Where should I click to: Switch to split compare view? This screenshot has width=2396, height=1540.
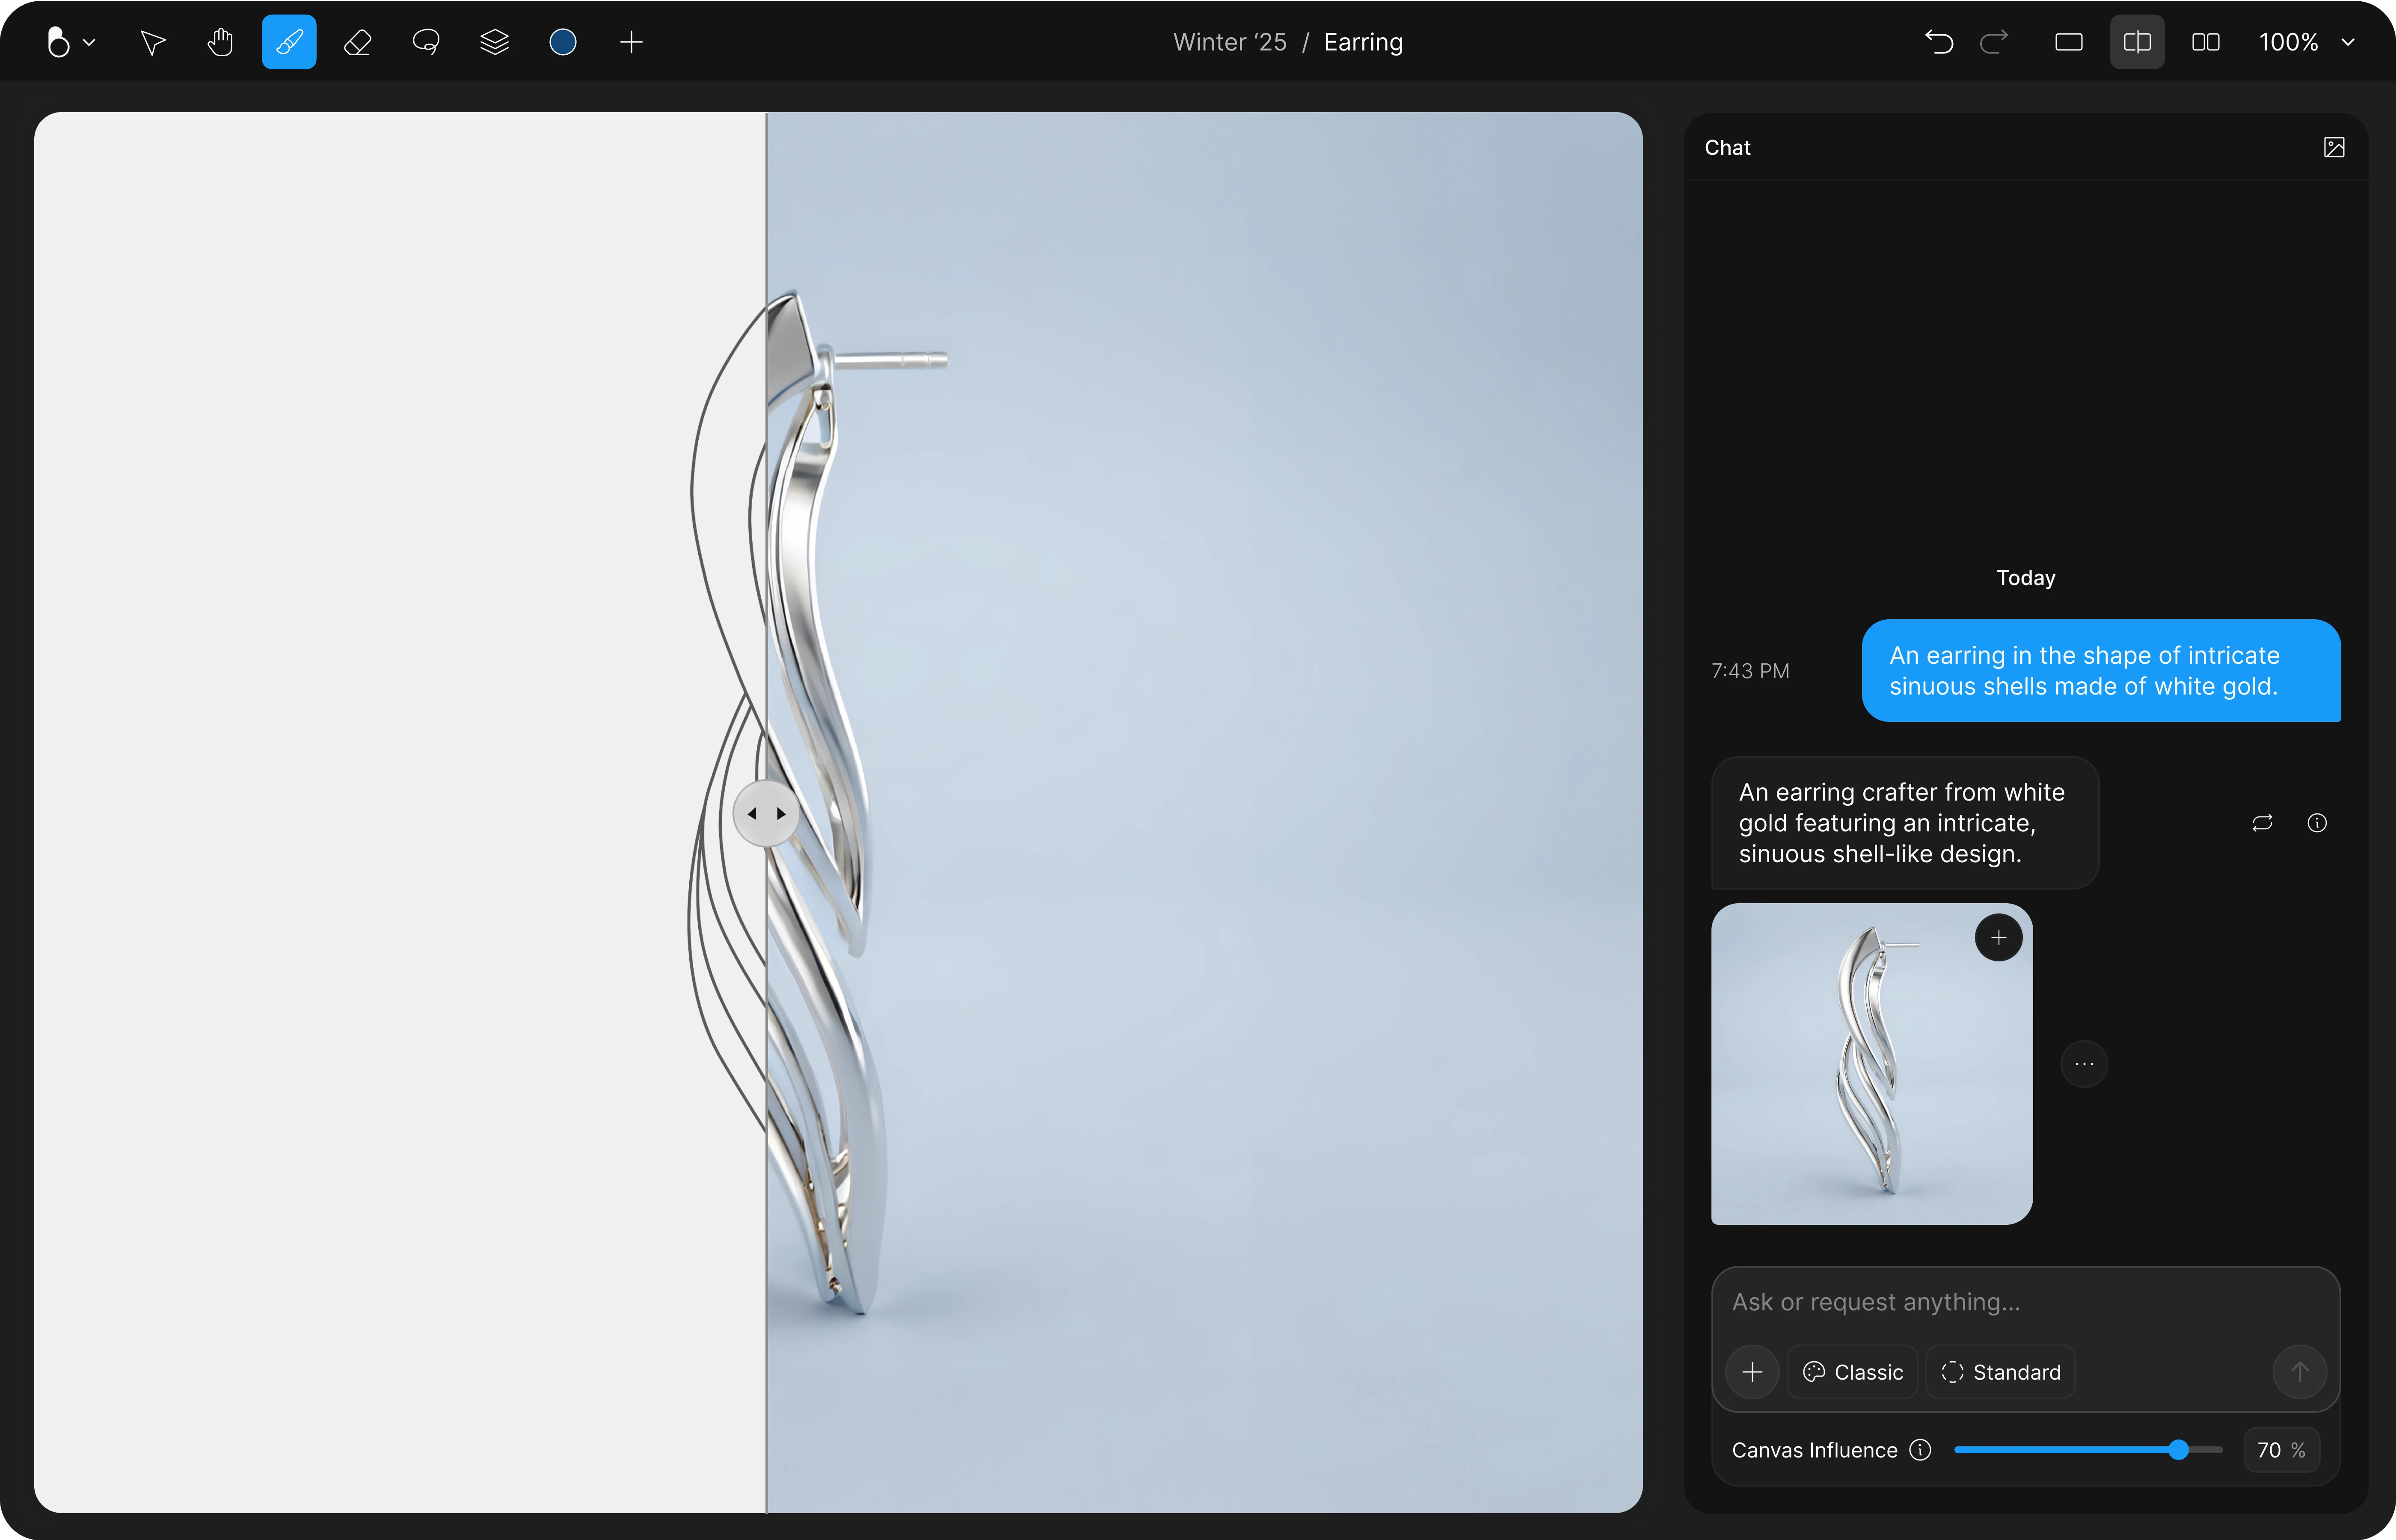point(2137,42)
